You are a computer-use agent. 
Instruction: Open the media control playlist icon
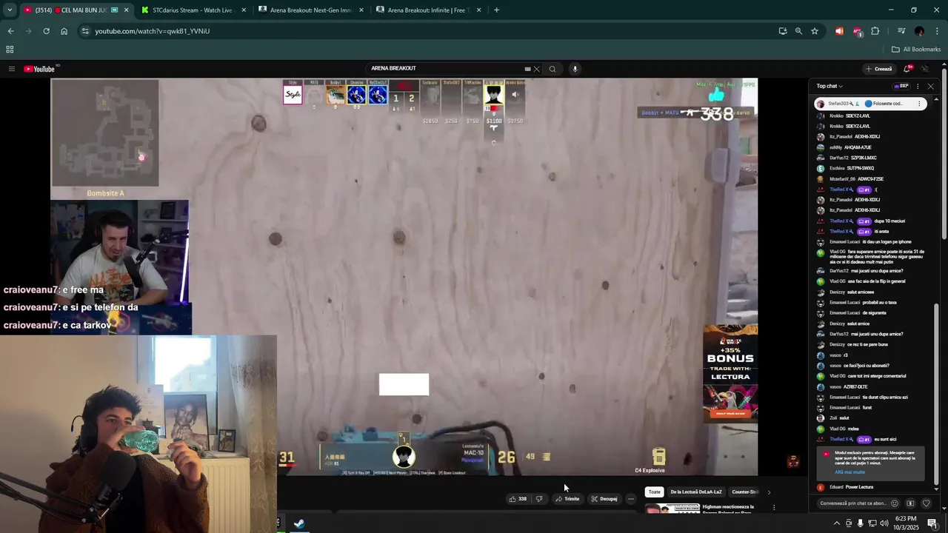[x=901, y=31]
